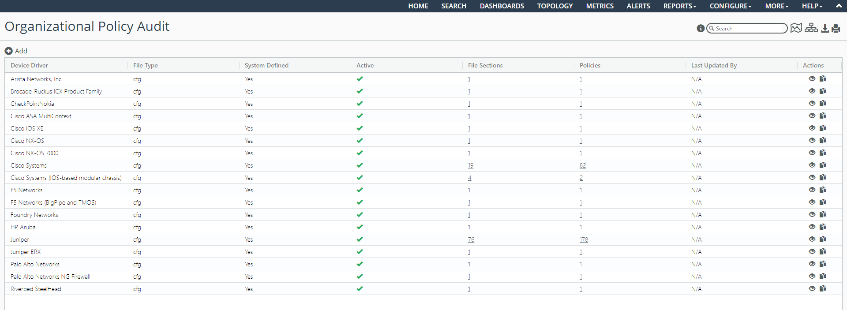Screen dimensions: 847x310
Task: Collapse the top navigation bar with the chevron
Action: pyautogui.click(x=839, y=6)
